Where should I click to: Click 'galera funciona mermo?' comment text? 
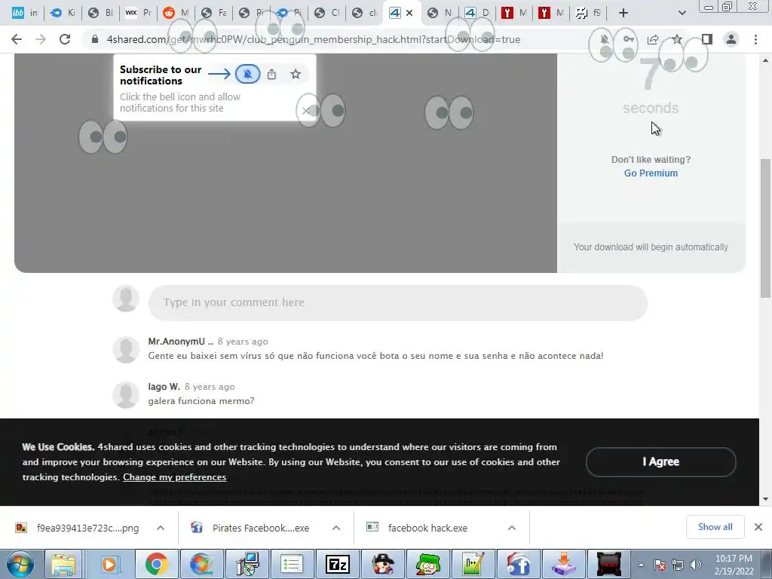(201, 401)
